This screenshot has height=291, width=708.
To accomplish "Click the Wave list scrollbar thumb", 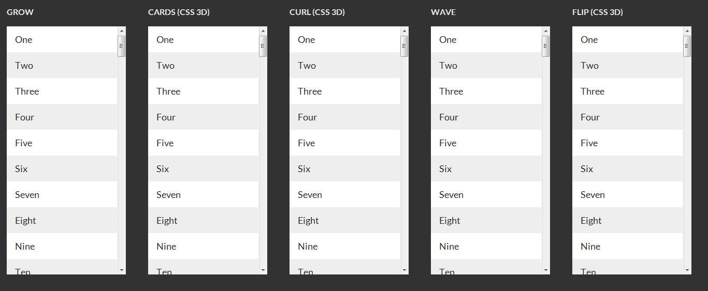I will click(546, 46).
